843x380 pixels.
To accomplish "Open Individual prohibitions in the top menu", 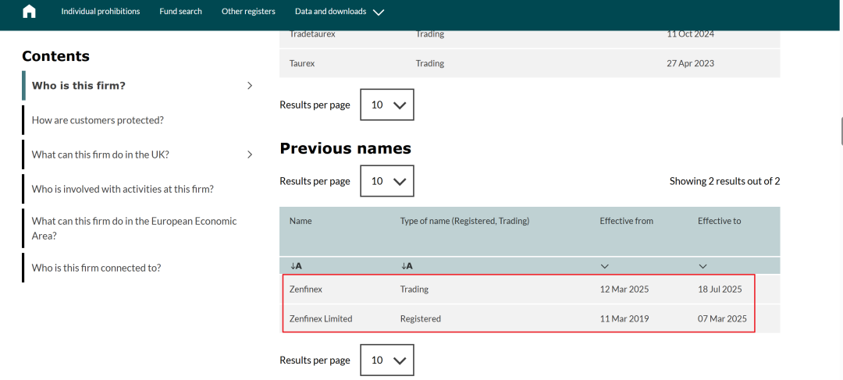I will tap(101, 12).
